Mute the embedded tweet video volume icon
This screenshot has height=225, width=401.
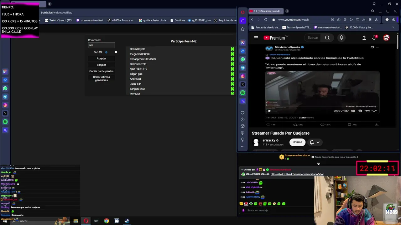click(x=353, y=111)
